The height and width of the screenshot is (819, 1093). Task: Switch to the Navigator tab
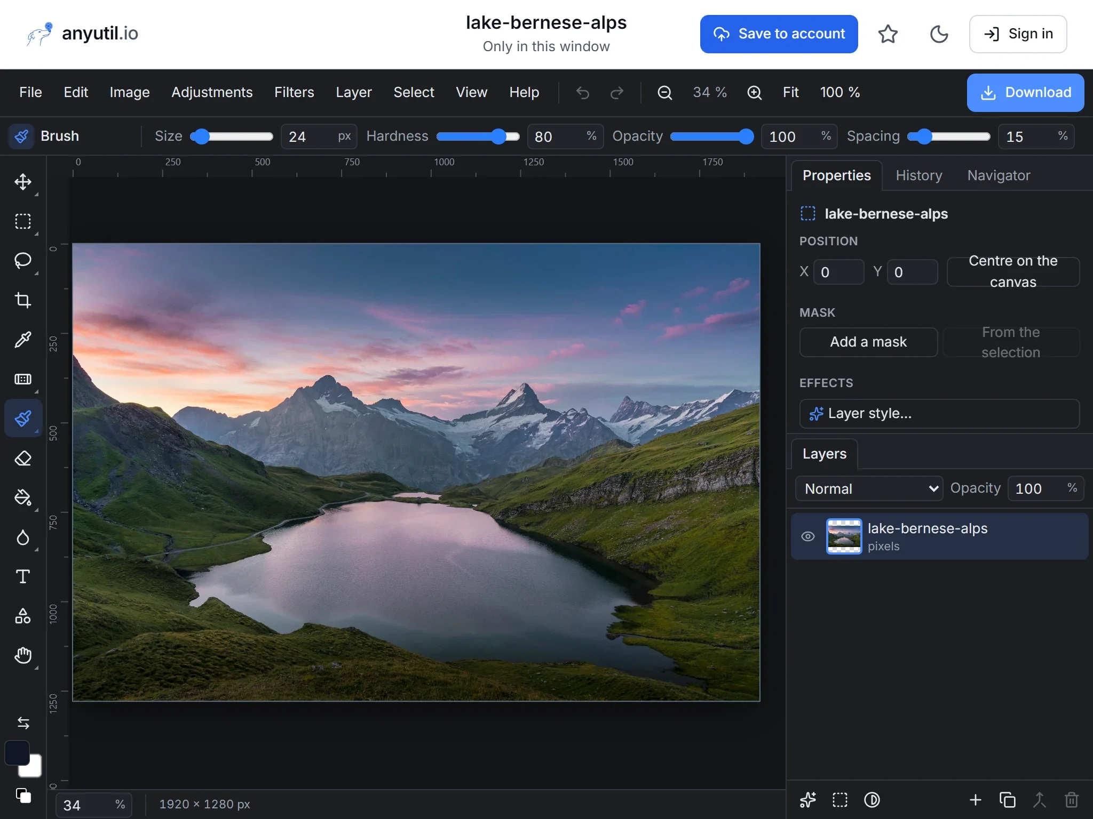(x=999, y=175)
